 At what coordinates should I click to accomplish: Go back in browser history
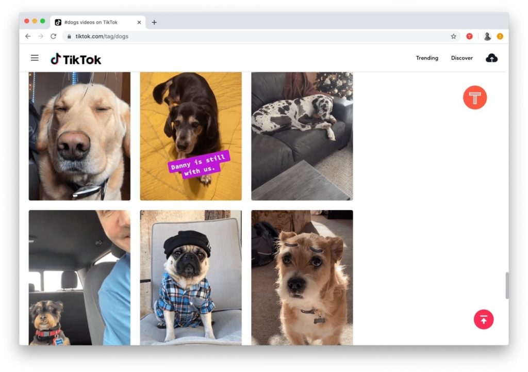[x=28, y=36]
